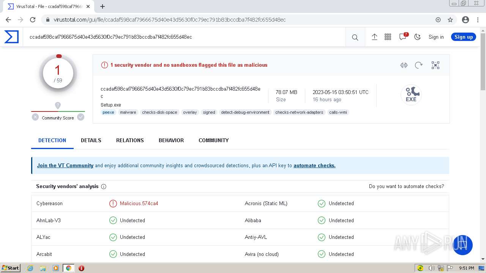Image resolution: width=486 pixels, height=273 pixels.
Task: Switch to the DETAILS tab
Action: pyautogui.click(x=91, y=140)
